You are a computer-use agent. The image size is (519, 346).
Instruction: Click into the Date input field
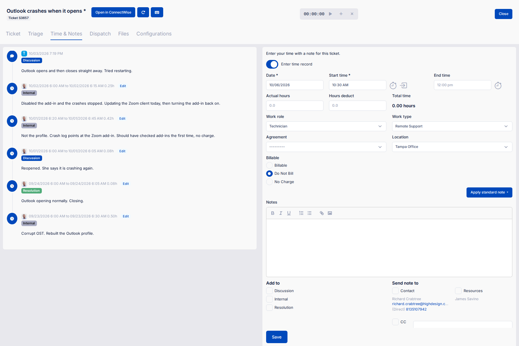click(295, 85)
